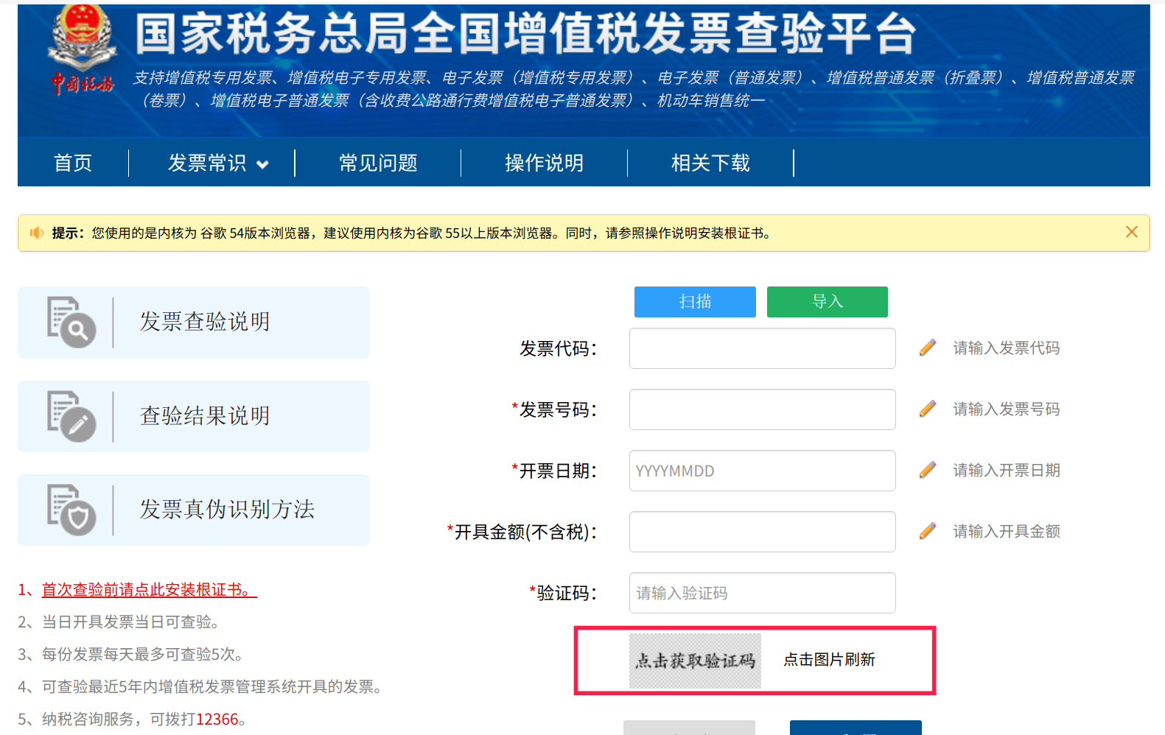Click the 点击获取验证码 captcha image
This screenshot has width=1165, height=735.
(695, 661)
